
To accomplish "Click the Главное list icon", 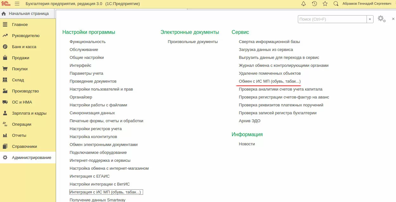I will click(x=5, y=25).
